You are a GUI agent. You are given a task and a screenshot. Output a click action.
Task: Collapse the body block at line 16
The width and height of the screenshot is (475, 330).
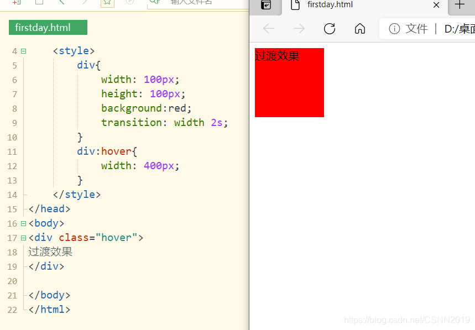[x=23, y=224]
